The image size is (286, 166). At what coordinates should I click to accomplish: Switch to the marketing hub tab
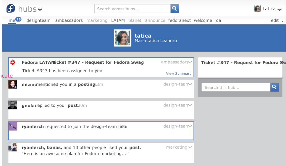(x=97, y=20)
